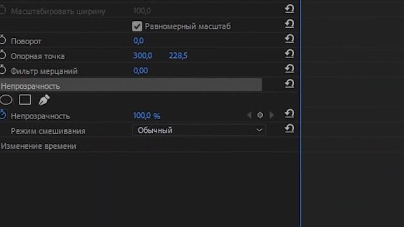The image size is (404, 227).
Task: Select the rectangle mask tool
Action: [x=25, y=100]
